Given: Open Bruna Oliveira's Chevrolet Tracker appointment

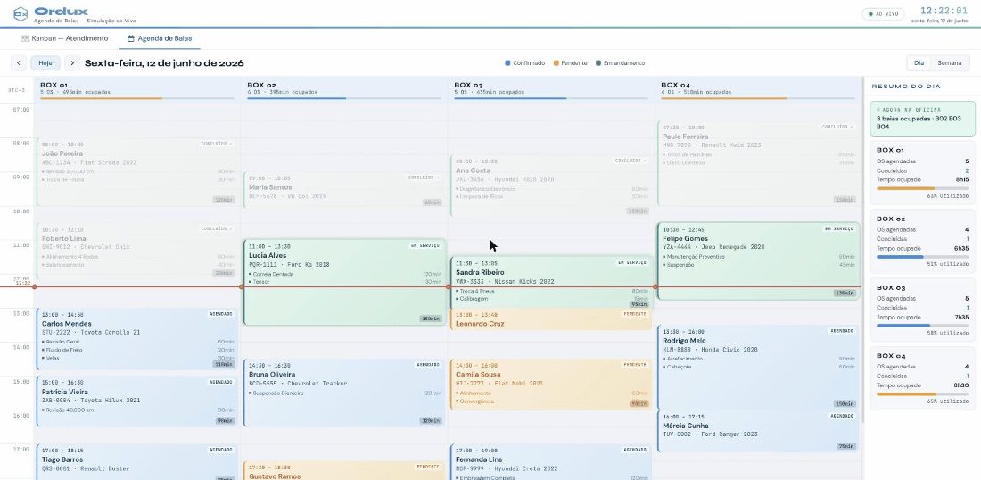Looking at the screenshot, I should click(343, 393).
